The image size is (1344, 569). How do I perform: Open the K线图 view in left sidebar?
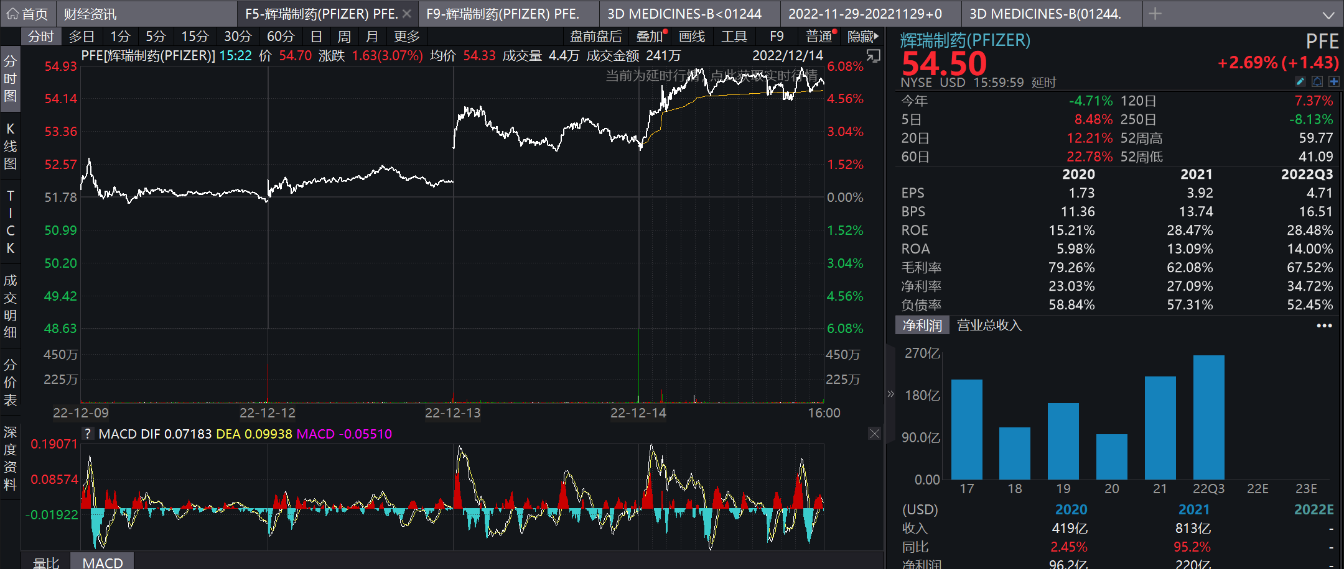pos(11,146)
